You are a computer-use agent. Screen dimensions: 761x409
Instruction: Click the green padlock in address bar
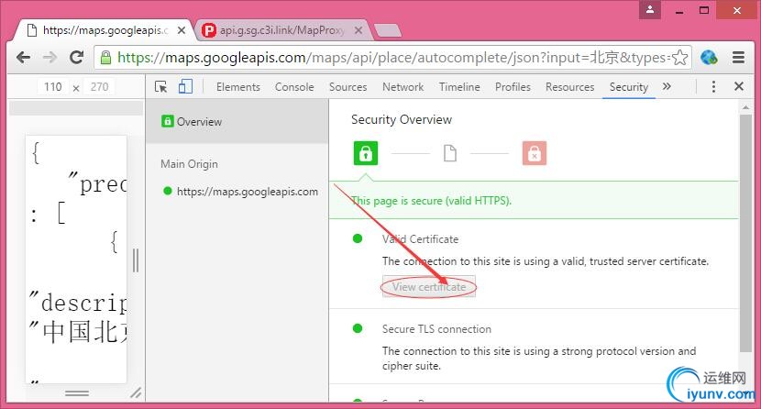click(105, 58)
